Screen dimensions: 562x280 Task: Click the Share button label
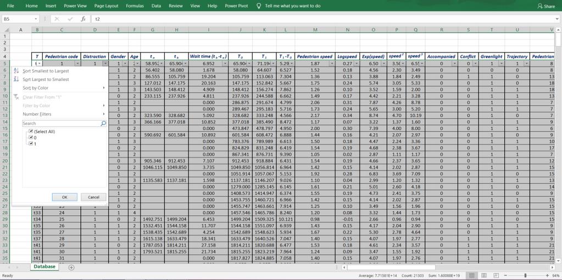coord(549,6)
